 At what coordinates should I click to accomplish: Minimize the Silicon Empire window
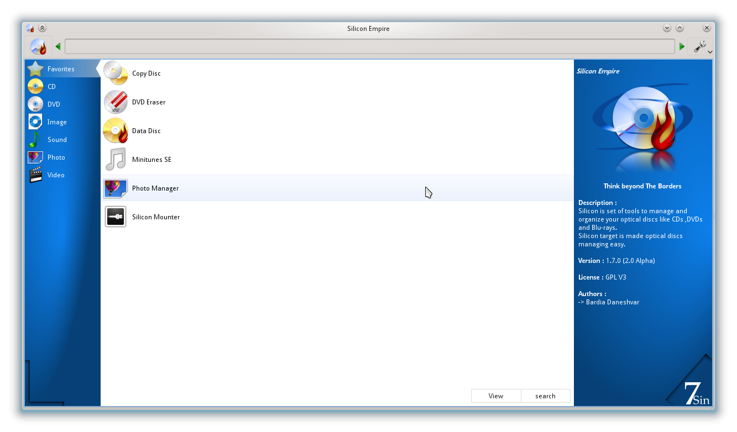point(667,28)
